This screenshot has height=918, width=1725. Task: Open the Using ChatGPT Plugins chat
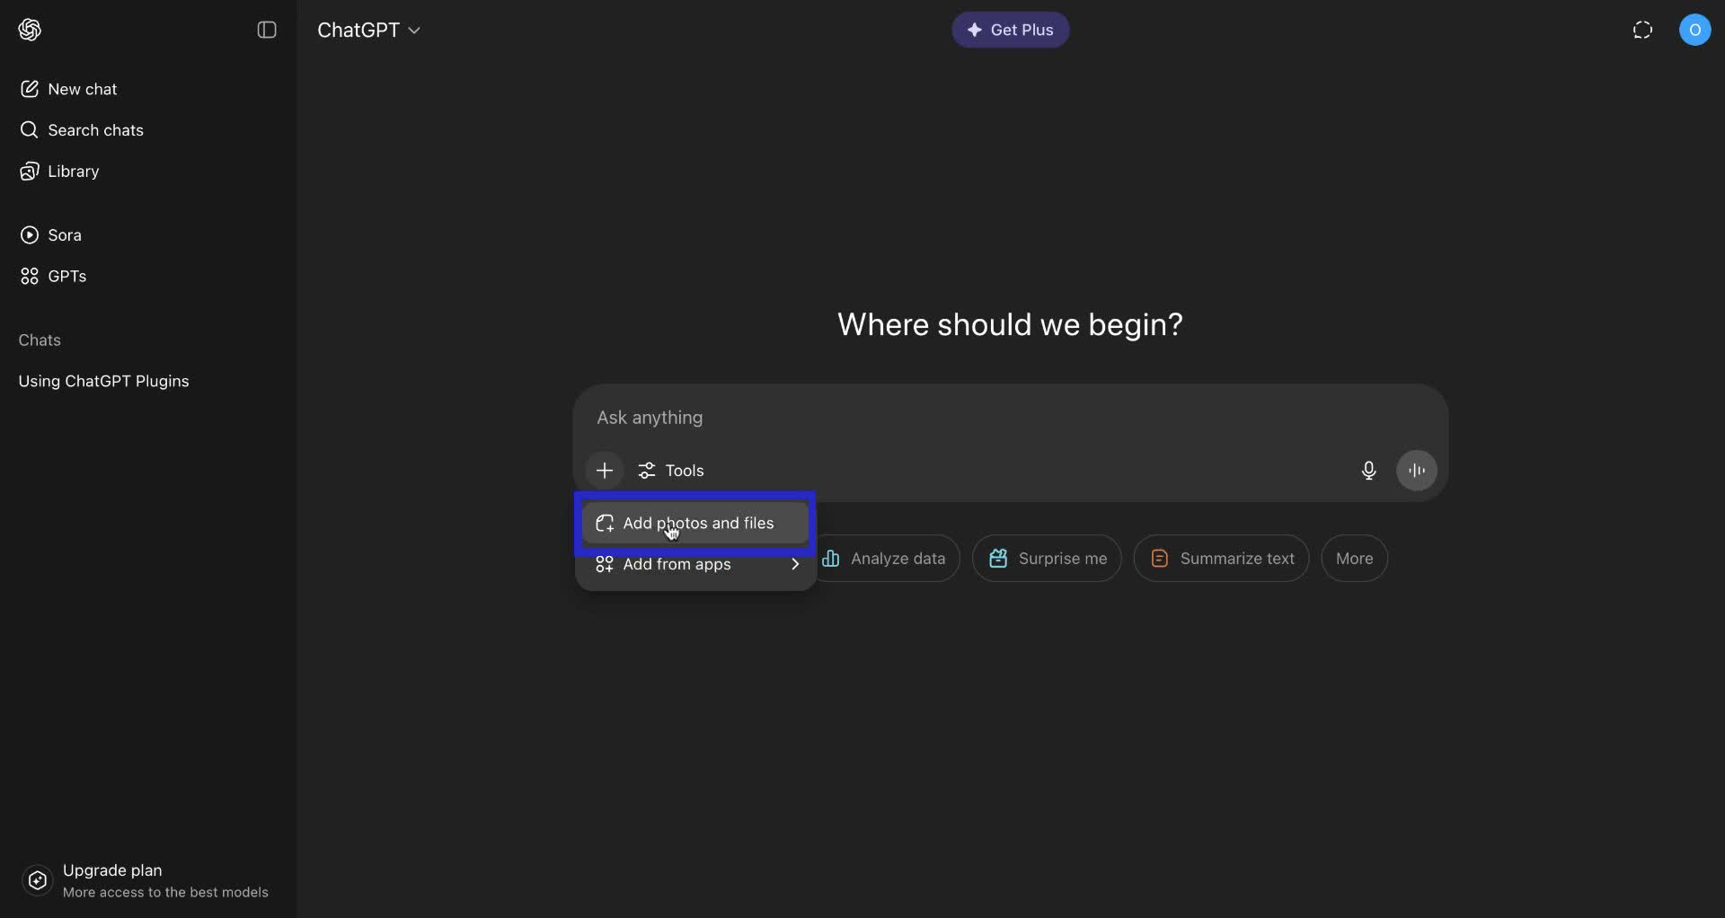click(103, 381)
